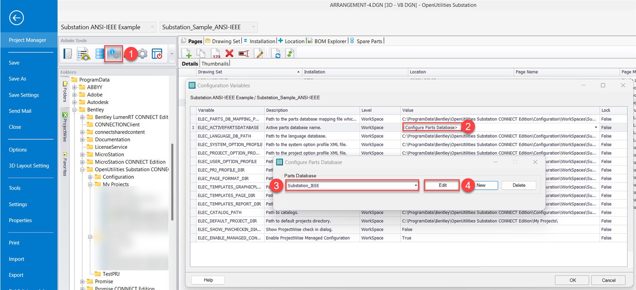Expand the Autodesk folder node
Screen dimensions: 636x290
click(74, 102)
